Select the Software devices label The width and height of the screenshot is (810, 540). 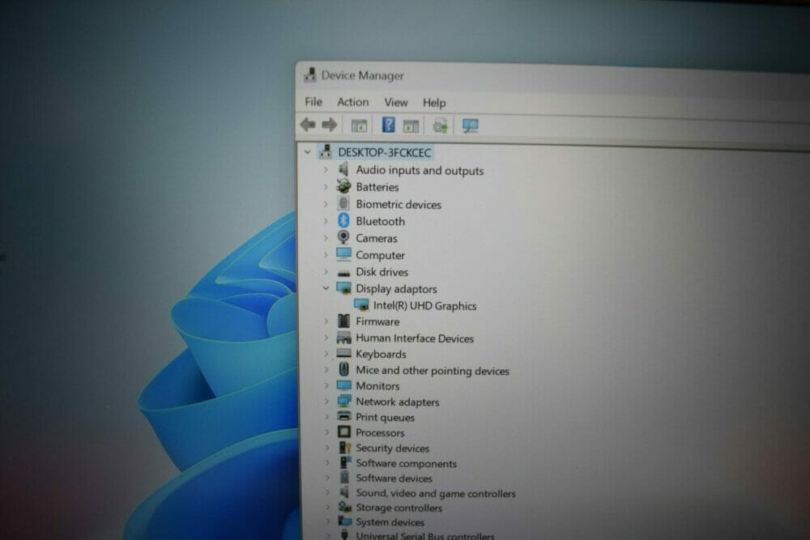tap(394, 478)
